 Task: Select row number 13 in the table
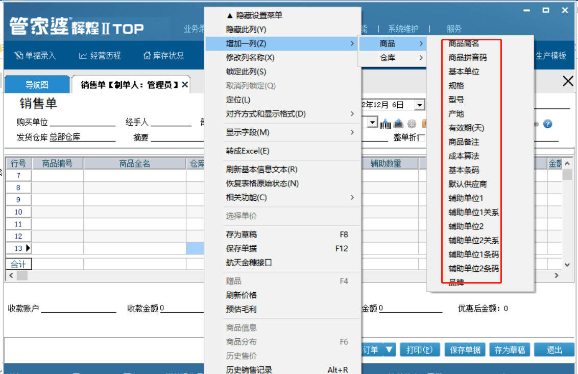point(18,248)
